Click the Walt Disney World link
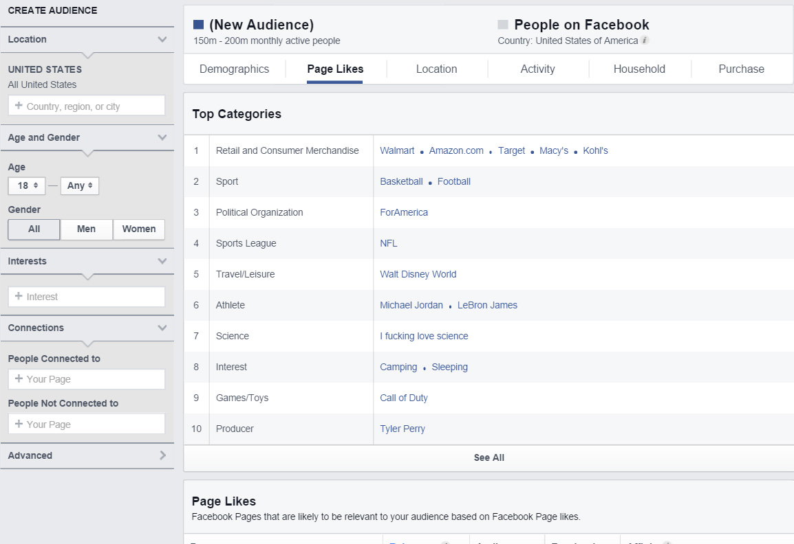 pyautogui.click(x=418, y=274)
